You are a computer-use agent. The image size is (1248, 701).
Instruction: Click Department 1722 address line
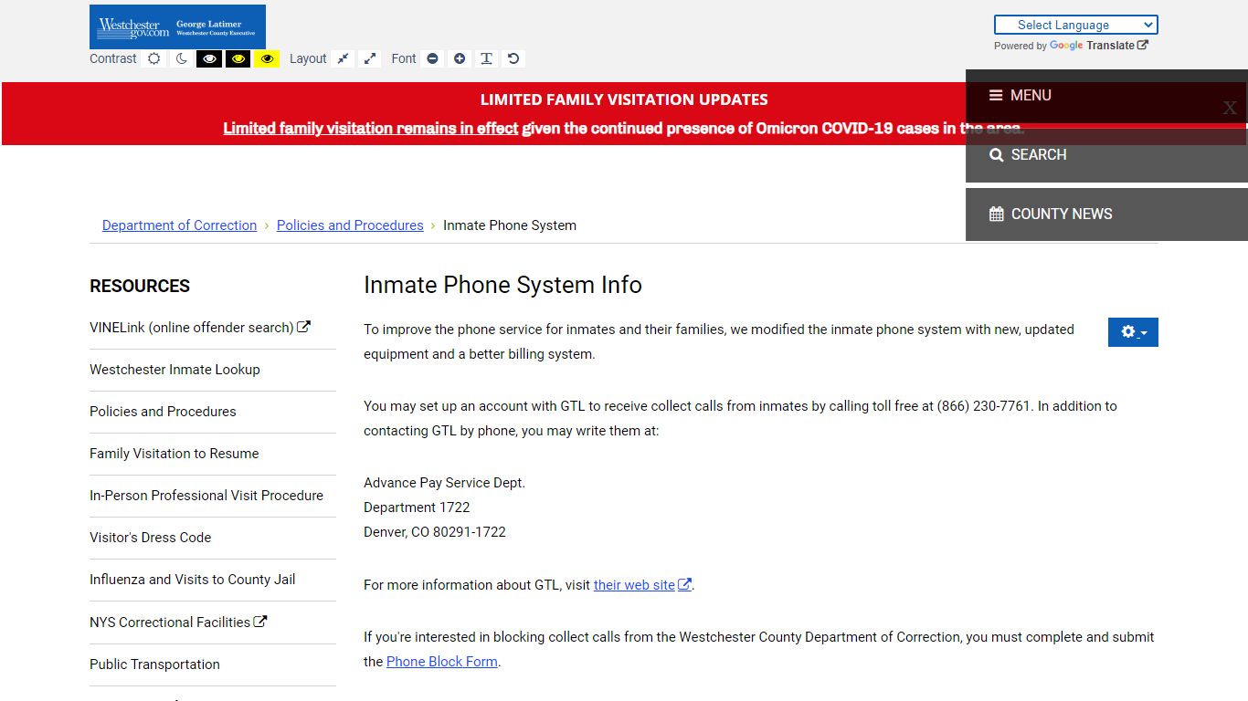coord(417,507)
